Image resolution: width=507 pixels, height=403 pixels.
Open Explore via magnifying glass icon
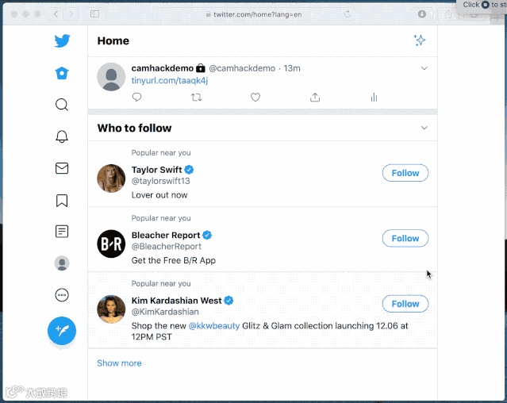(62, 105)
